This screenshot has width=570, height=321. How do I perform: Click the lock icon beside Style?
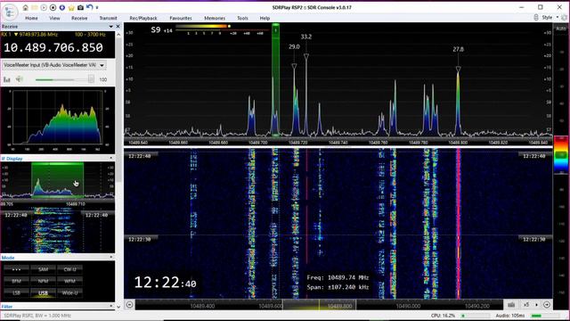click(536, 18)
